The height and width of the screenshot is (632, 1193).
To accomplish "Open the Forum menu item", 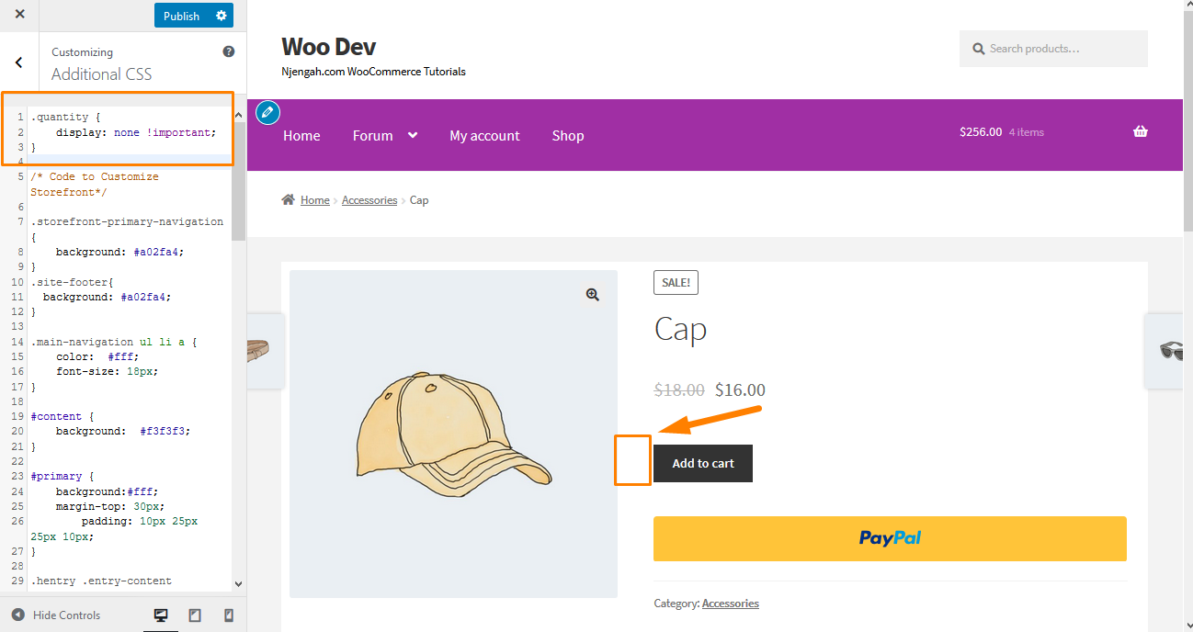I will pyautogui.click(x=372, y=135).
